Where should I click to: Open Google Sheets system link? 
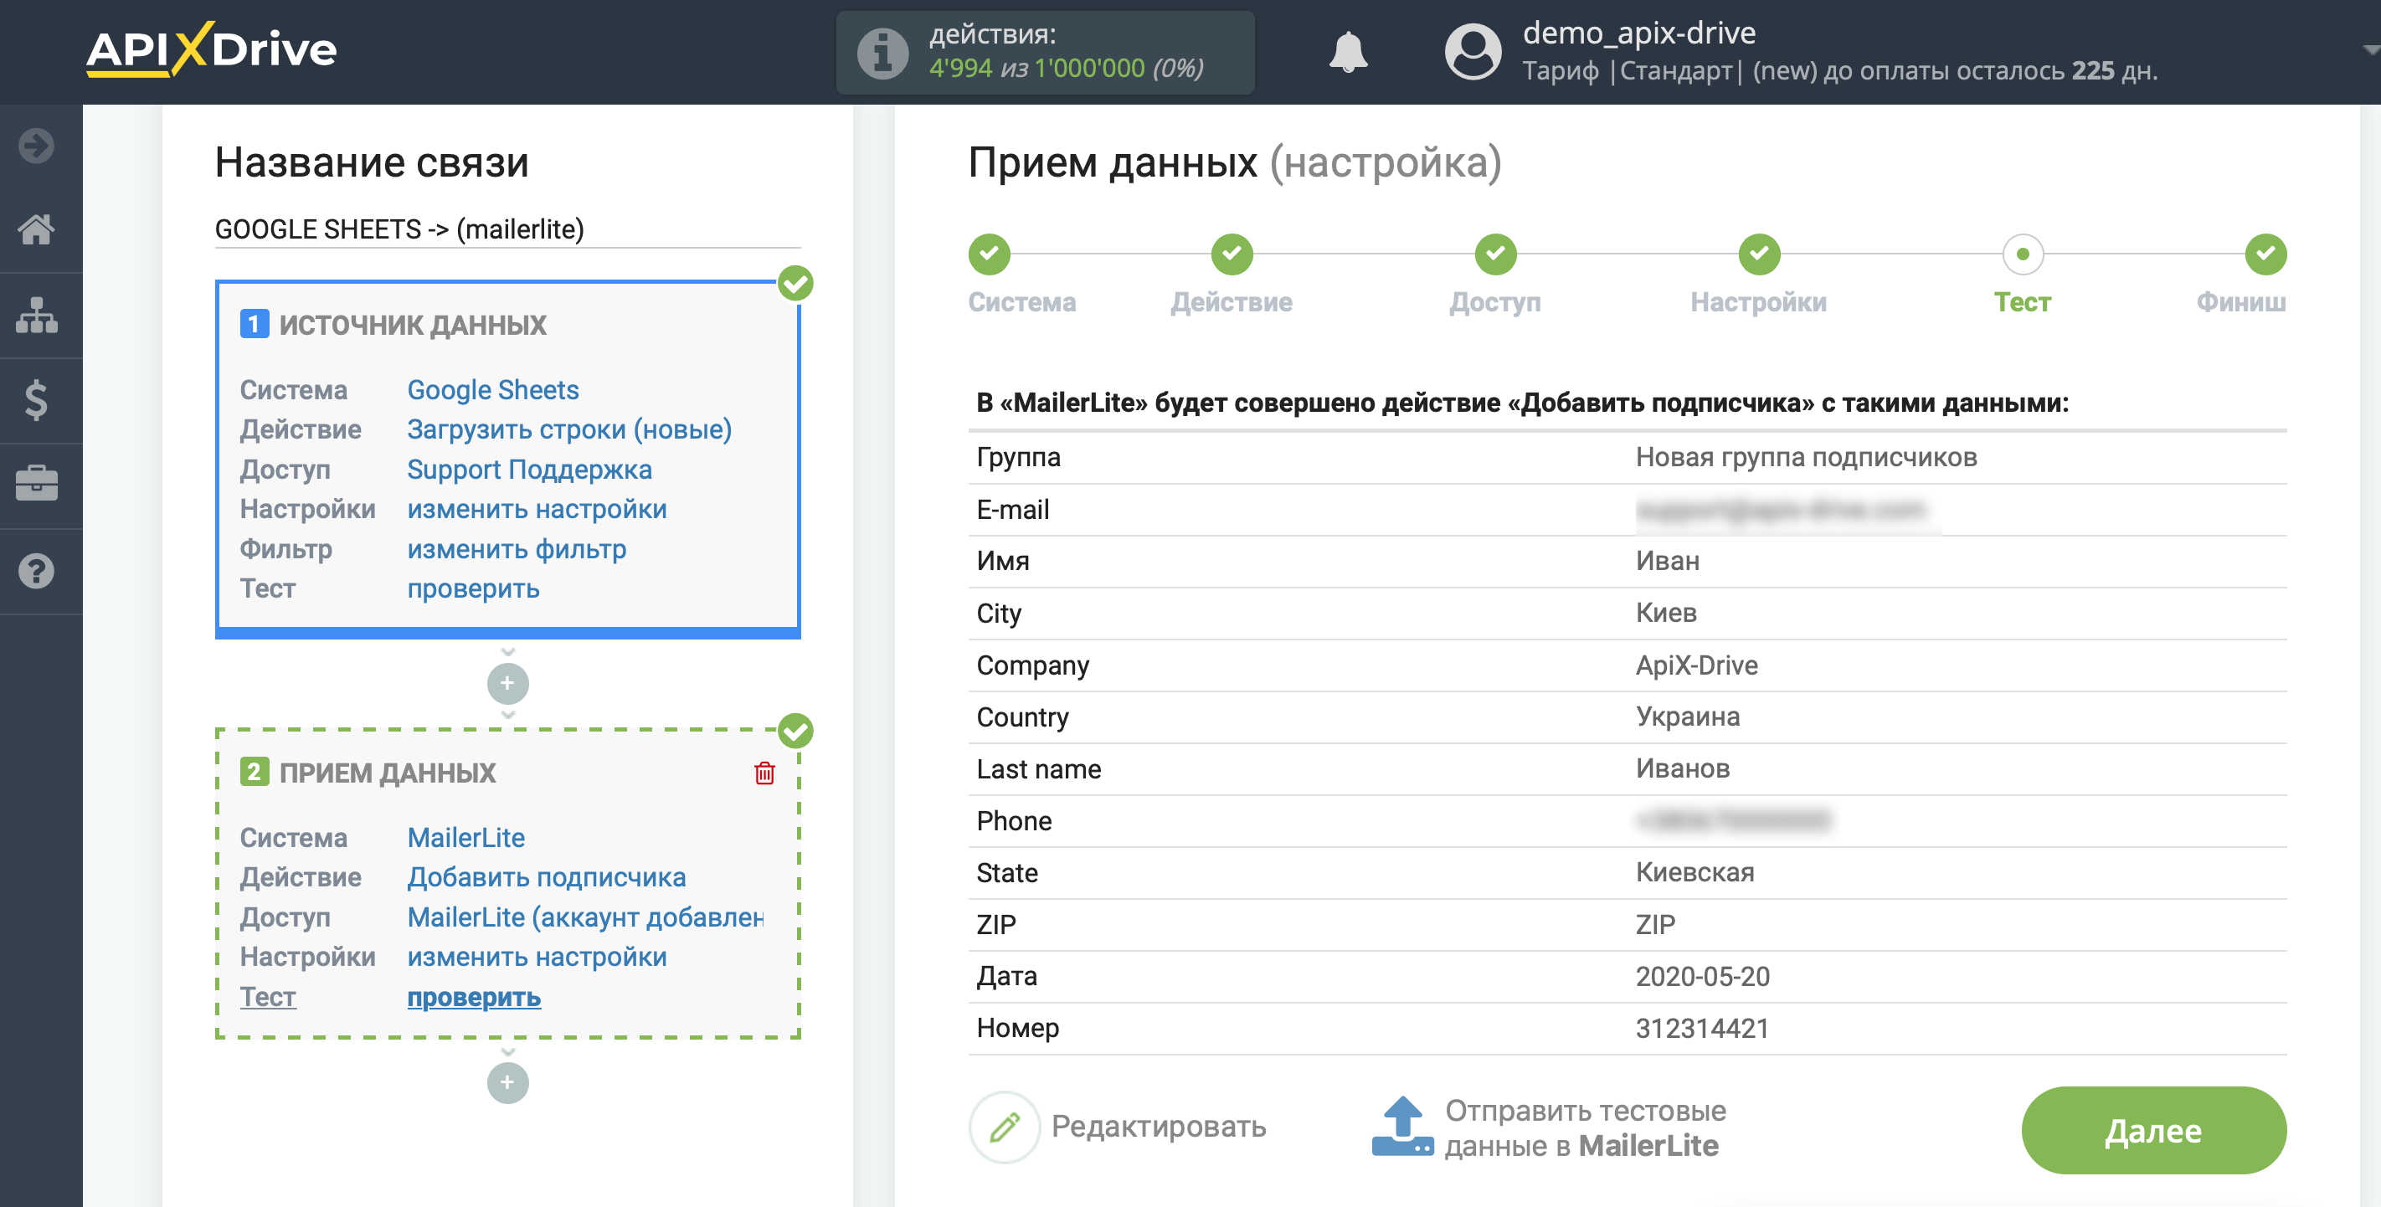pos(492,389)
